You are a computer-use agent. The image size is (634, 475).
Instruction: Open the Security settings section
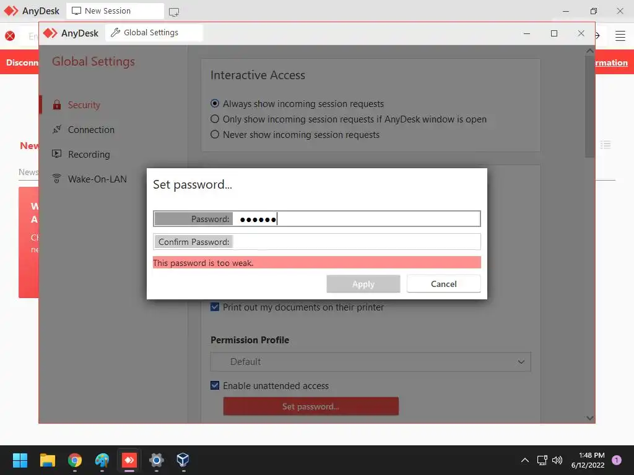[84, 105]
